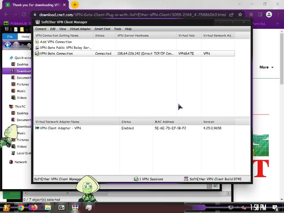Click the browser reload button
Image resolution: width=284 pixels, height=213 pixels.
point(24,14)
